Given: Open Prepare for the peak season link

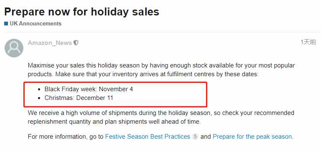Looking at the screenshot, I should click(x=253, y=137).
